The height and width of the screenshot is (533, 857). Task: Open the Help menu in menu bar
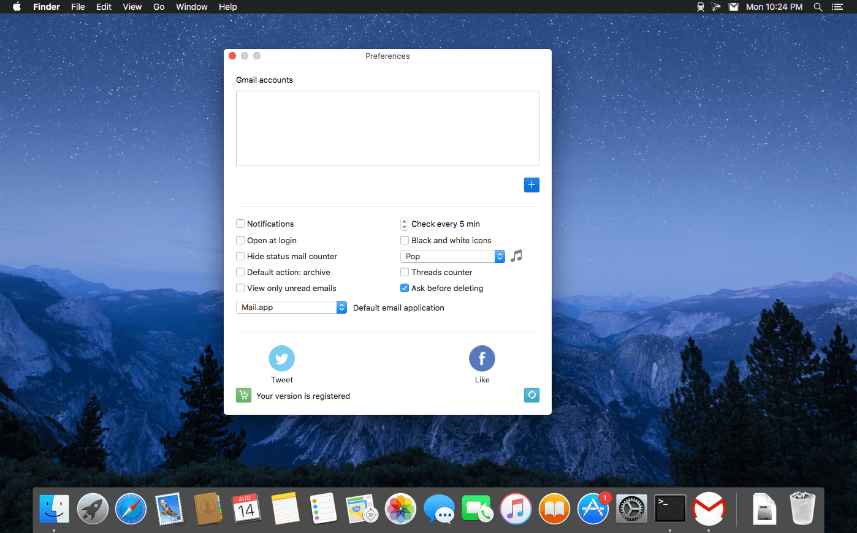[227, 7]
